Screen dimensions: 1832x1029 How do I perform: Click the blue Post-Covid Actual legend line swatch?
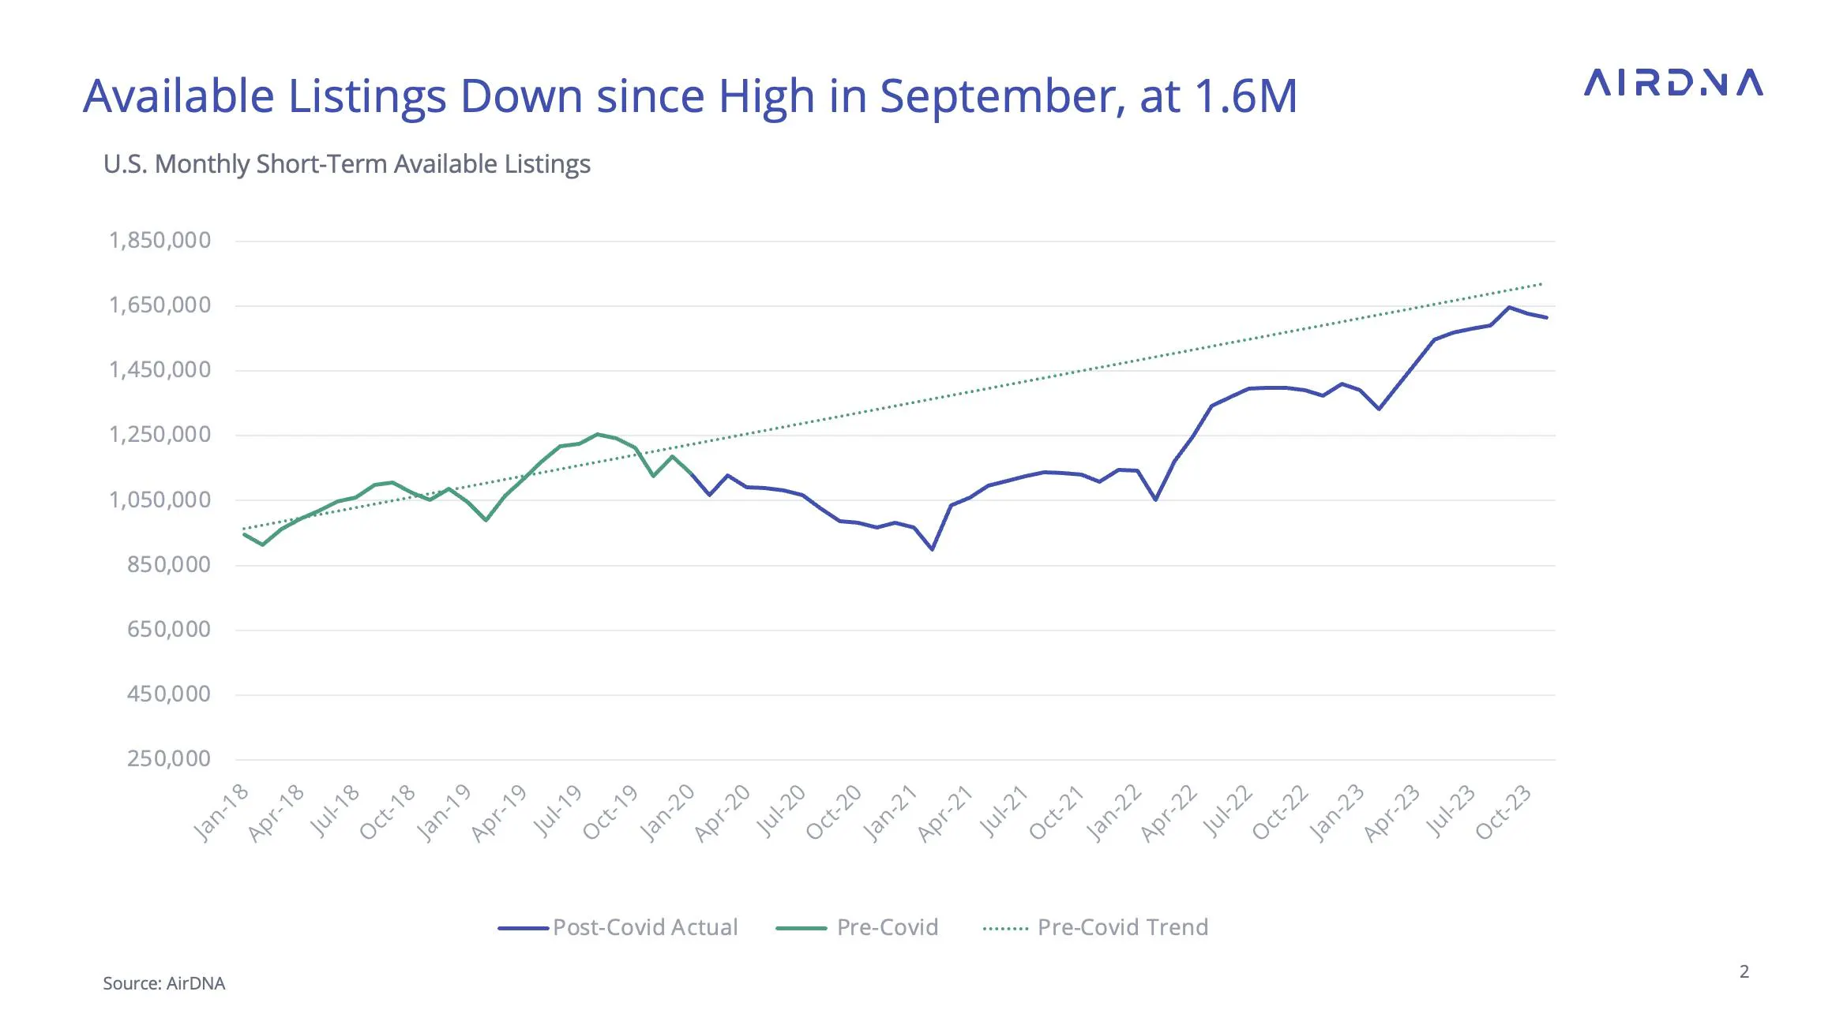coord(523,929)
